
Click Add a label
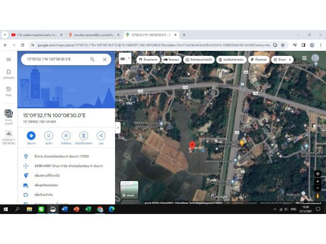[66, 195]
